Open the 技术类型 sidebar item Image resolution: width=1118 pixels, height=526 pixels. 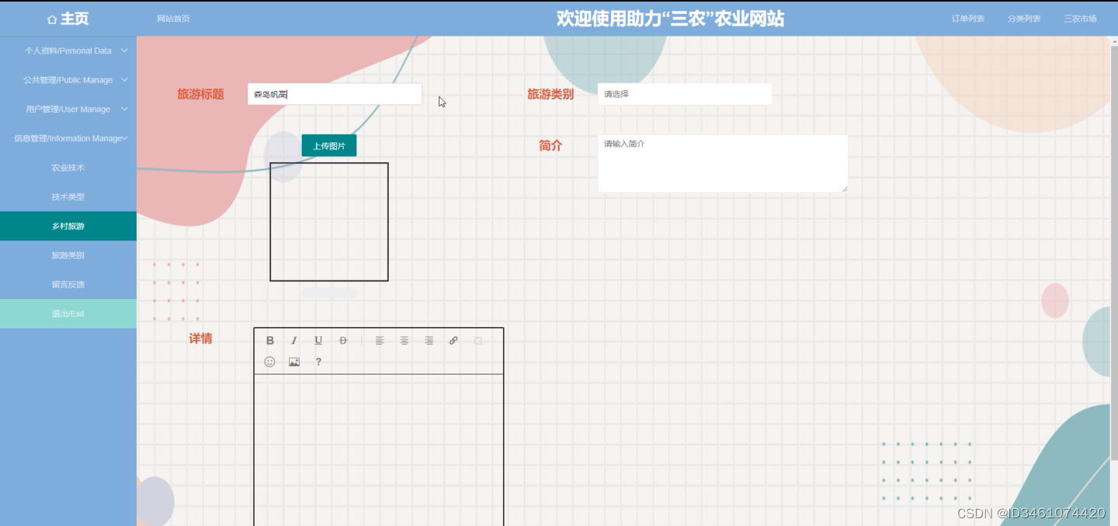pos(68,197)
